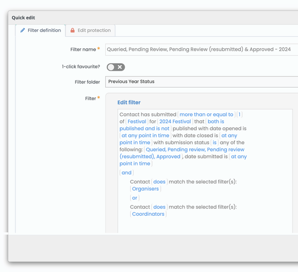The image size is (298, 272).
Task: Toggle the 1-click favourite switch
Action: [116, 67]
